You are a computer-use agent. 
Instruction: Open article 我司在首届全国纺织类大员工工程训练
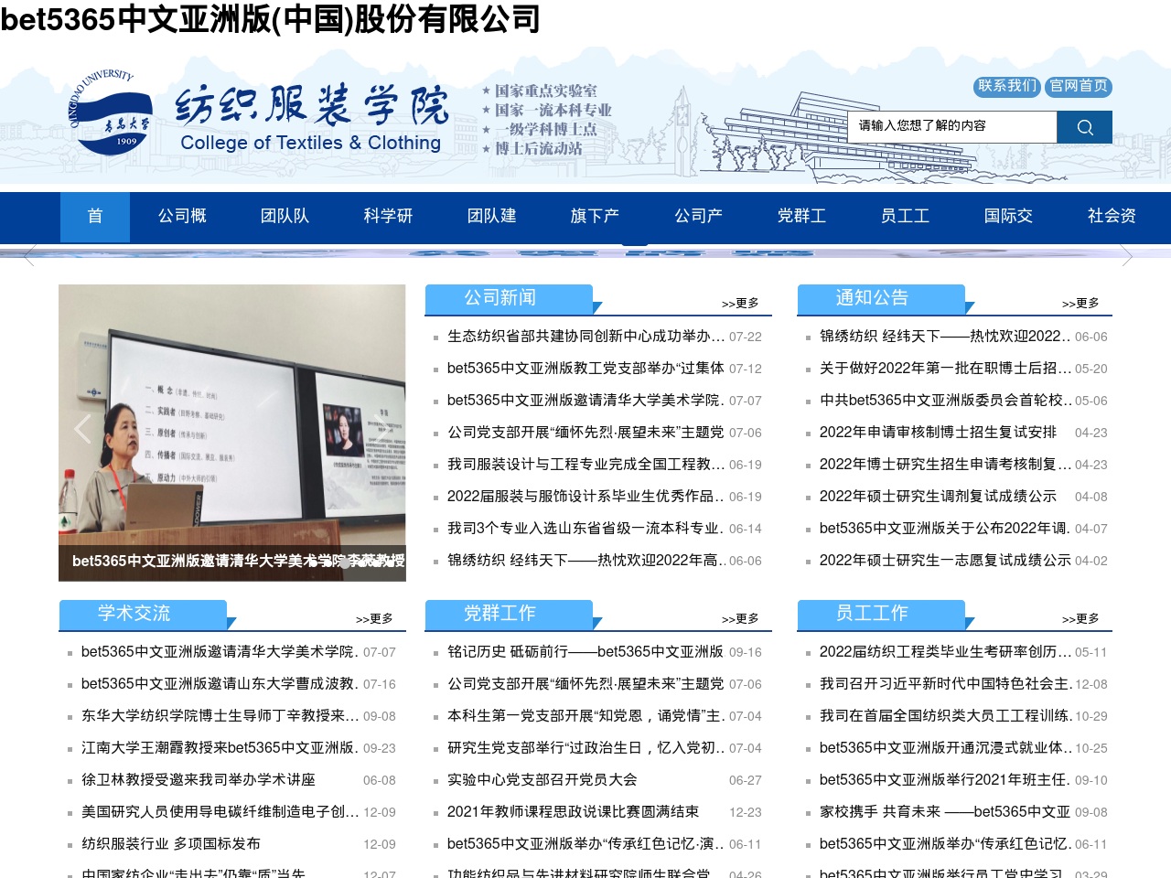pyautogui.click(x=945, y=716)
